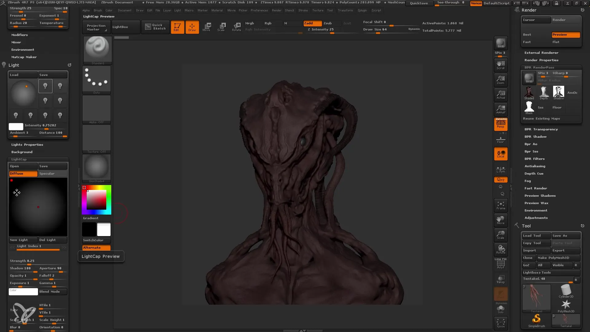Click the right-shelf Scale view icon
The width and height of the screenshot is (590, 332).
[501, 235]
